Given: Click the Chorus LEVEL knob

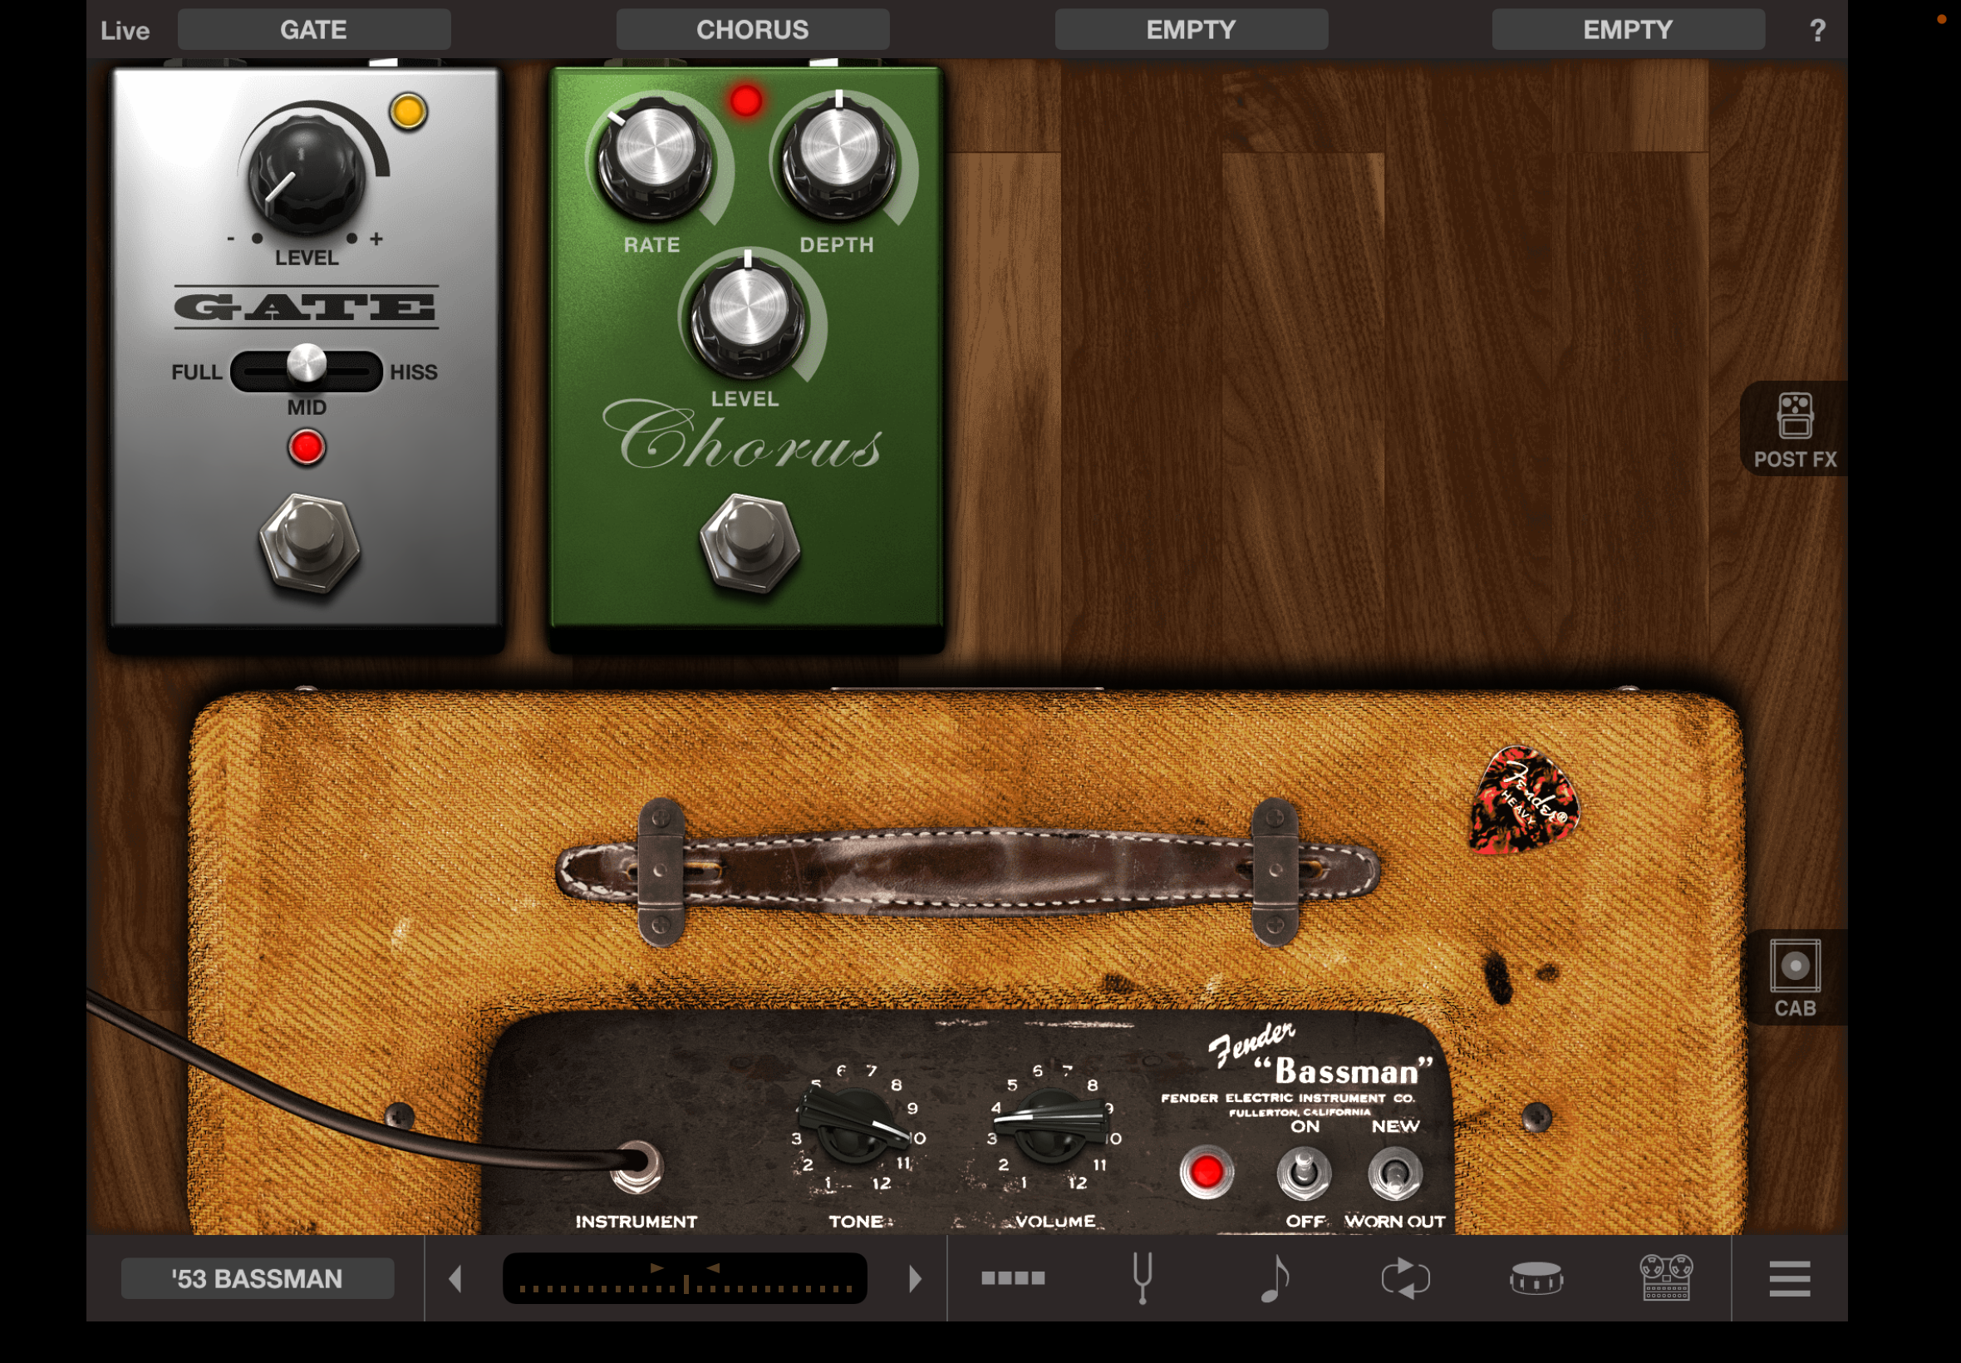Looking at the screenshot, I should tap(747, 316).
